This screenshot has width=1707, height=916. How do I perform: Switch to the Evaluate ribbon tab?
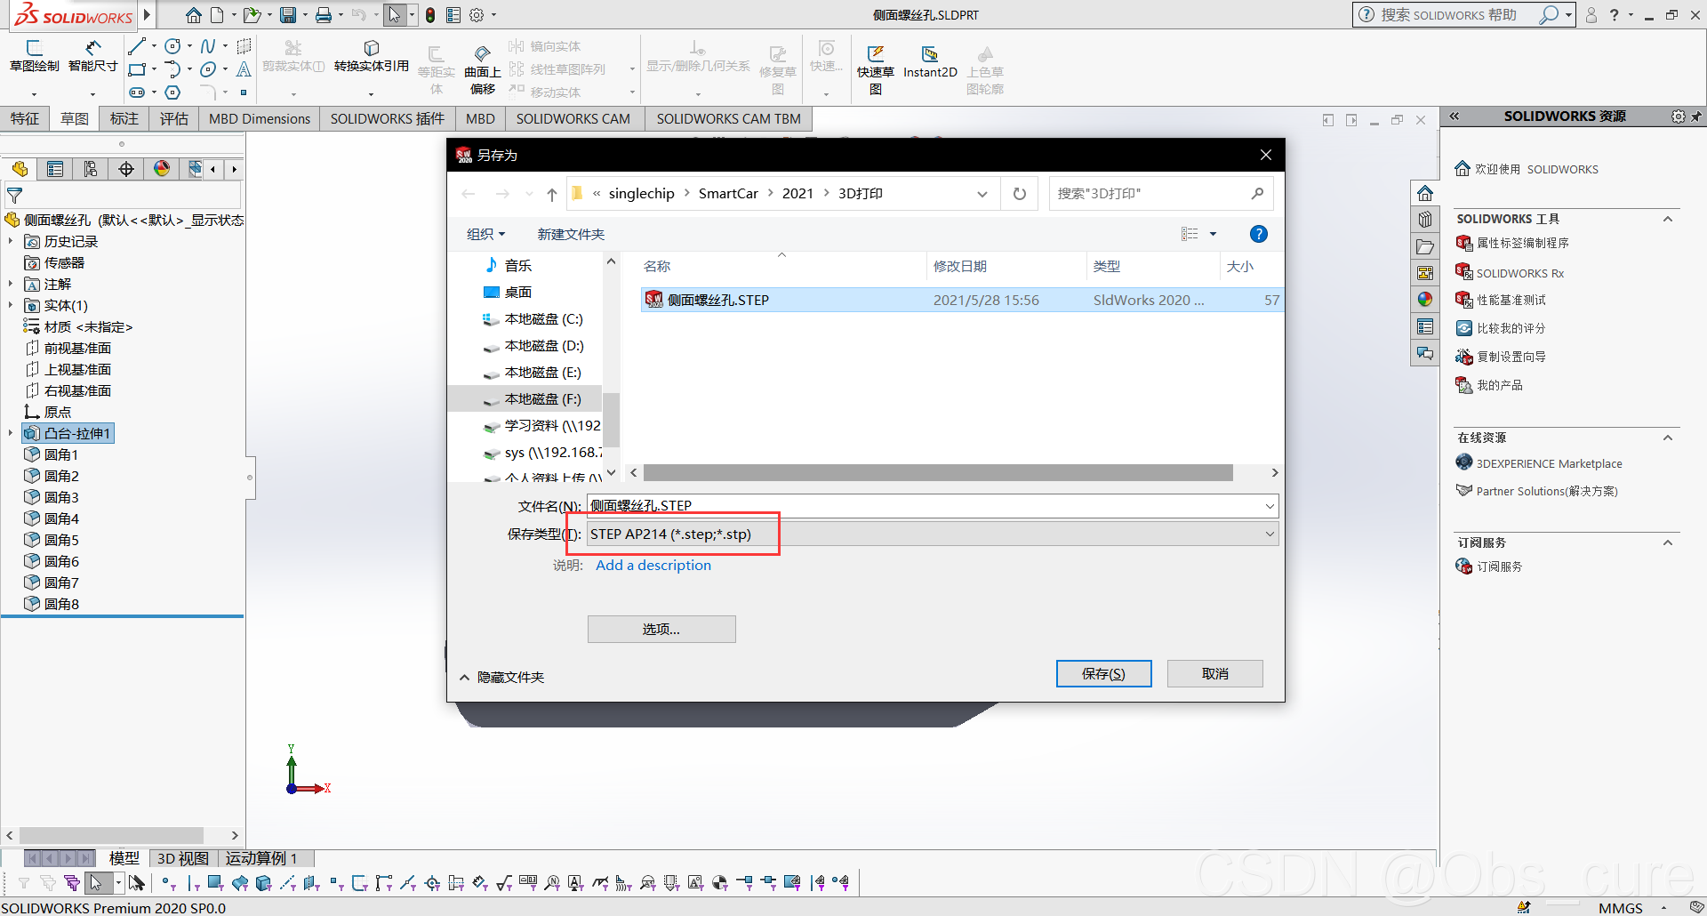173,118
